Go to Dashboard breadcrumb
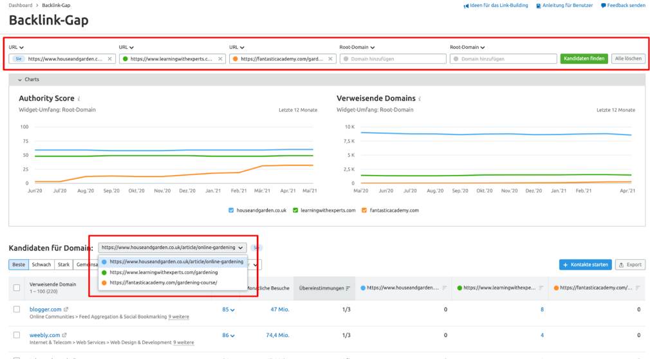 [21, 5]
